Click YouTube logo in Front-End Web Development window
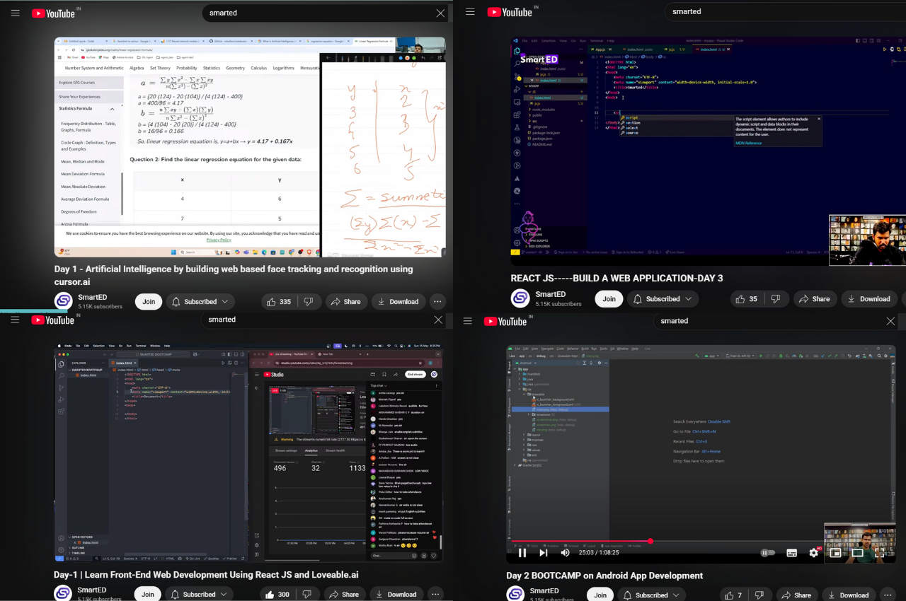Image resolution: width=906 pixels, height=601 pixels. click(53, 320)
